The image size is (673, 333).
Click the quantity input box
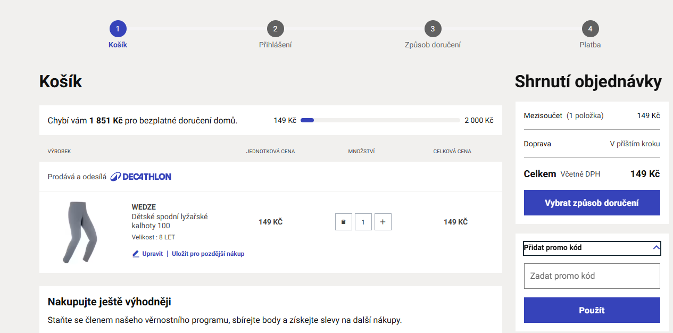[x=363, y=222]
